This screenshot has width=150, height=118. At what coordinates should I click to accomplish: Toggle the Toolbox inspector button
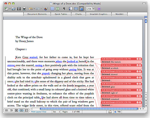pyautogui.click(x=81, y=9)
